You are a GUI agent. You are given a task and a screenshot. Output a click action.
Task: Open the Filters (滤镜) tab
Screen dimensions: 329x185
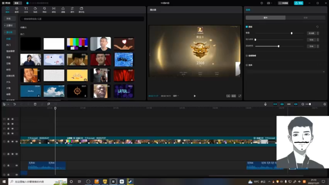click(x=63, y=9)
